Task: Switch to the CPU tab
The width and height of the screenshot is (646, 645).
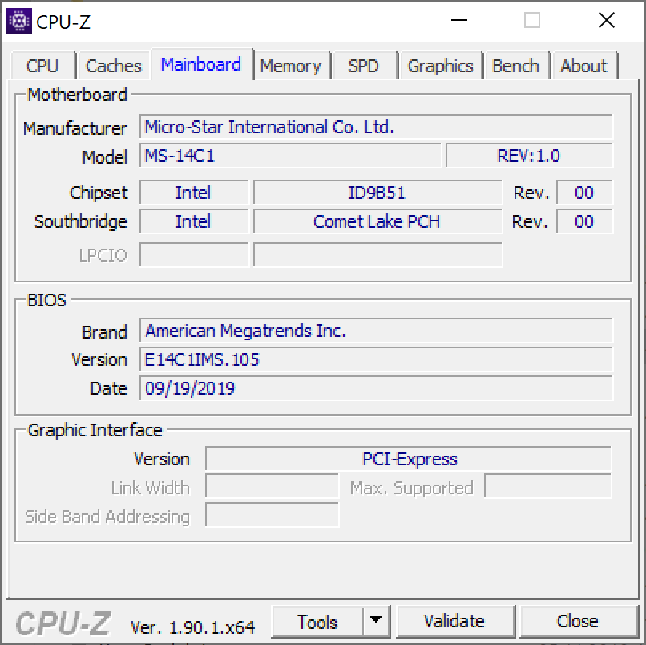Action: 42,66
